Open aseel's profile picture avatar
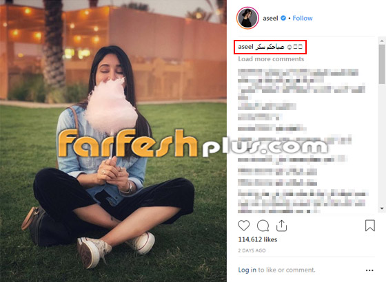 coord(247,18)
